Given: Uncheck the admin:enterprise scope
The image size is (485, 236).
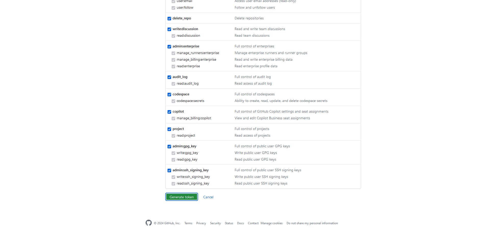Looking at the screenshot, I should 169,47.
